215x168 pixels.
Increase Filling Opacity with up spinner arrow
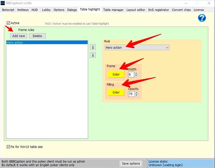tap(136, 93)
